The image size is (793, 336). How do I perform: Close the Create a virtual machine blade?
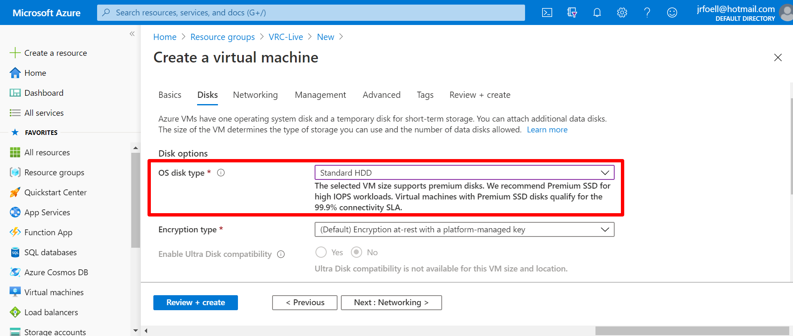pos(778,57)
